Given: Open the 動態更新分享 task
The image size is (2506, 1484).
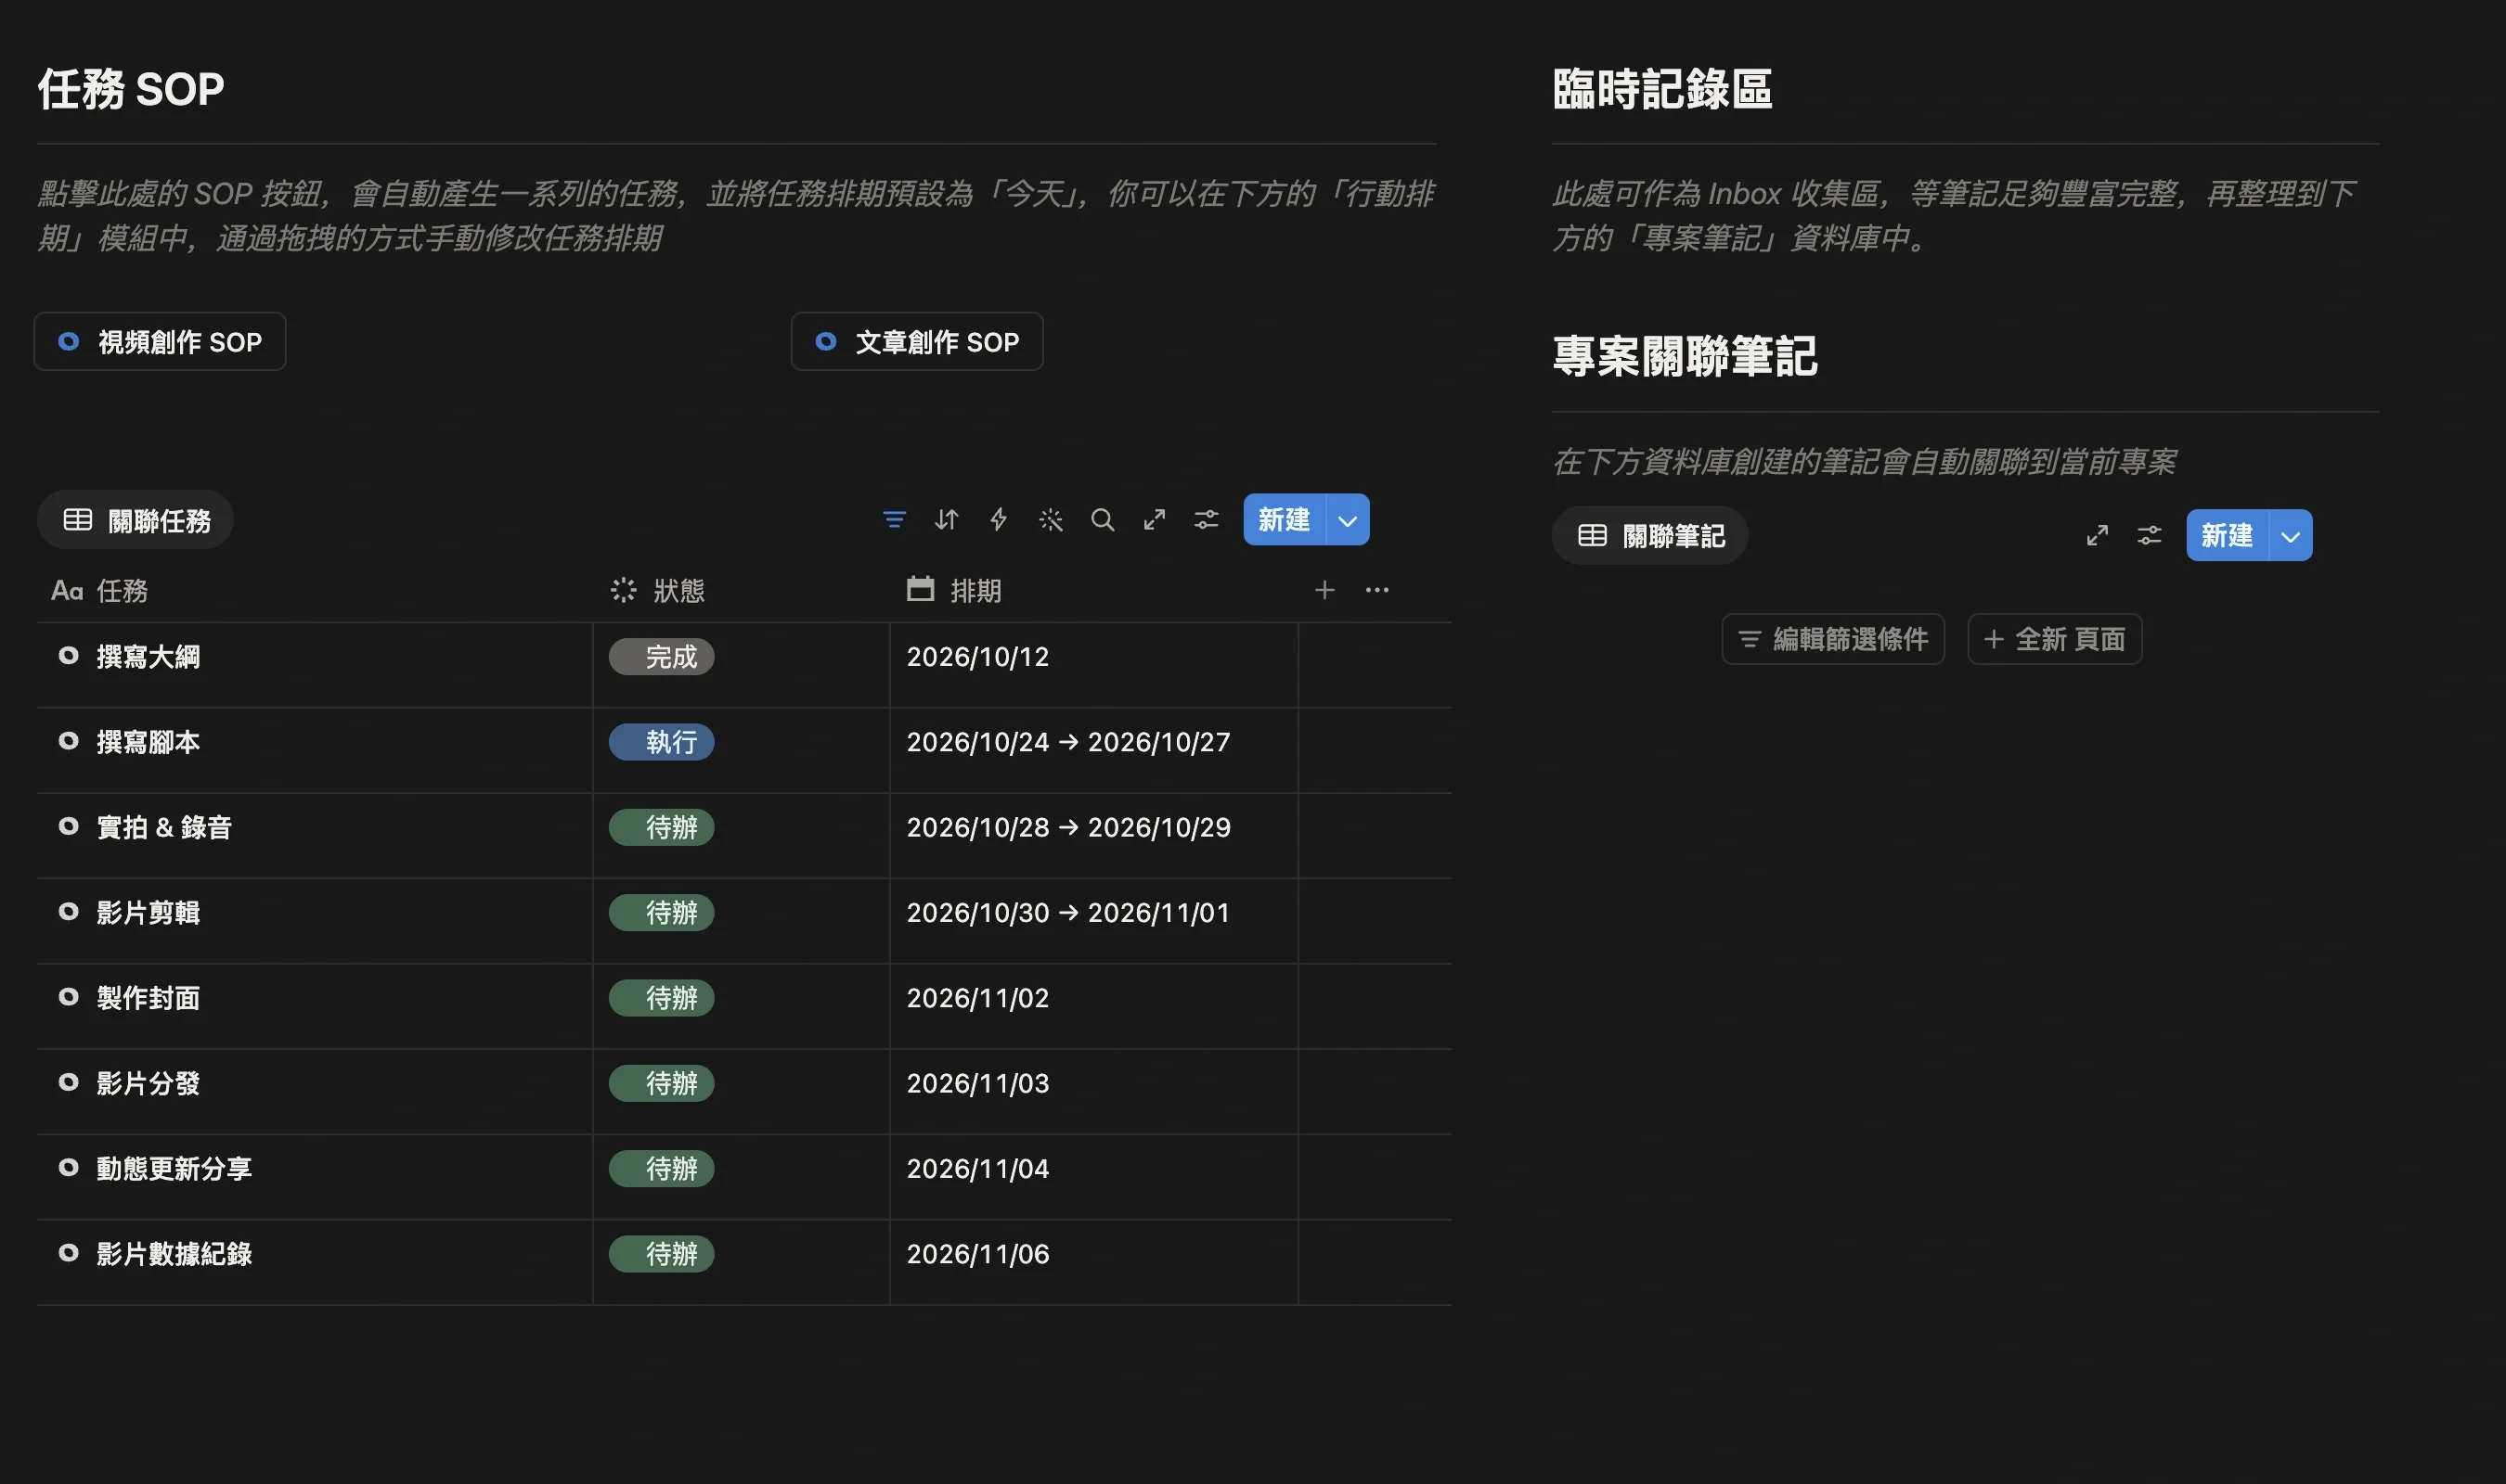Looking at the screenshot, I should click(x=174, y=1168).
